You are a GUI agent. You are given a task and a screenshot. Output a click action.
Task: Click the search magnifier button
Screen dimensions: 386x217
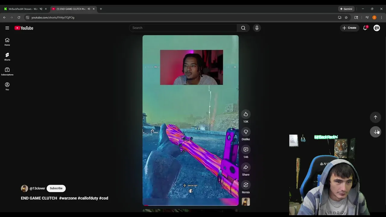tap(243, 28)
